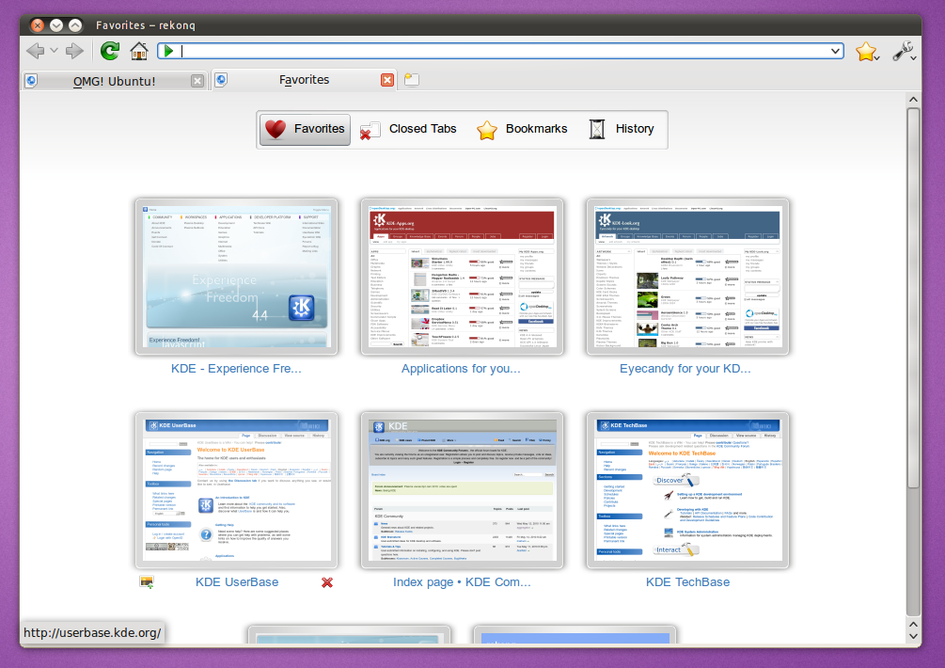This screenshot has height=668, width=945.
Task: Open the KDE-Look.org preview thumbnail
Action: [x=687, y=277]
